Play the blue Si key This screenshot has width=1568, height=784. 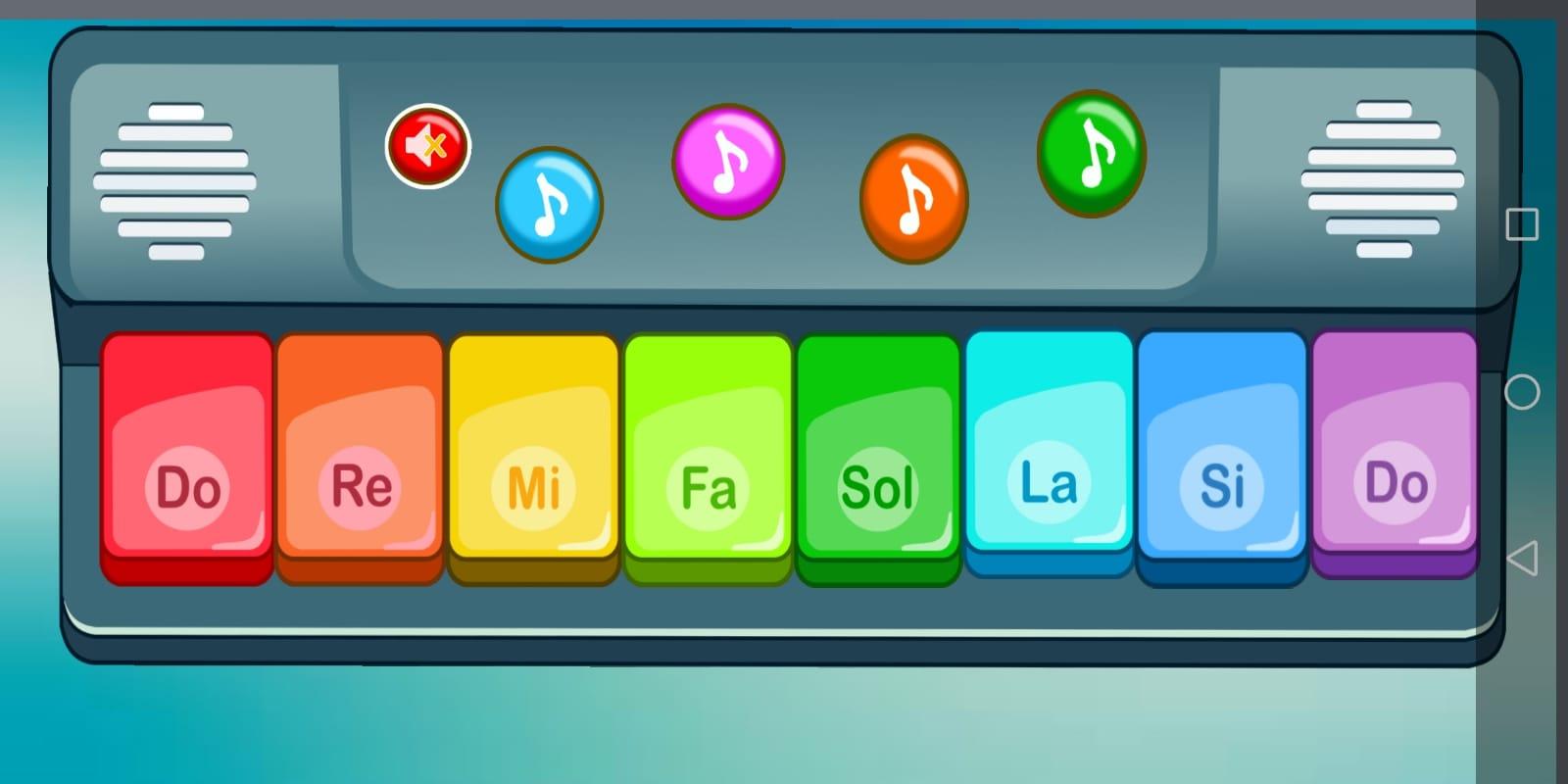[1222, 457]
